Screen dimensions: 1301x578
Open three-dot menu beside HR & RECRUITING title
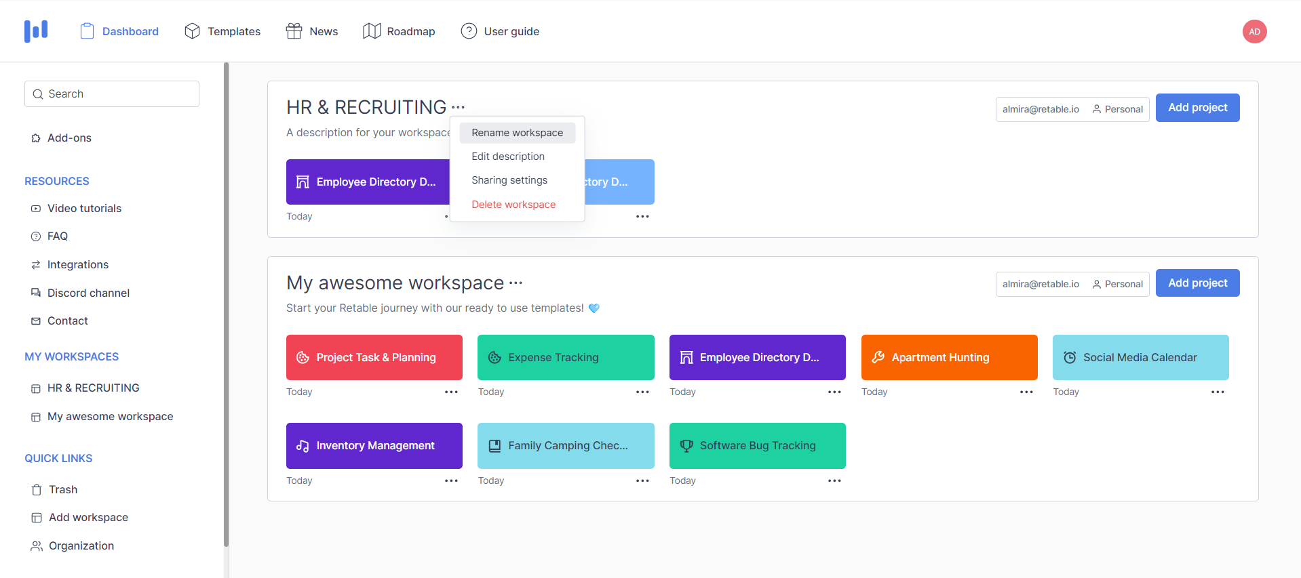[x=459, y=107]
